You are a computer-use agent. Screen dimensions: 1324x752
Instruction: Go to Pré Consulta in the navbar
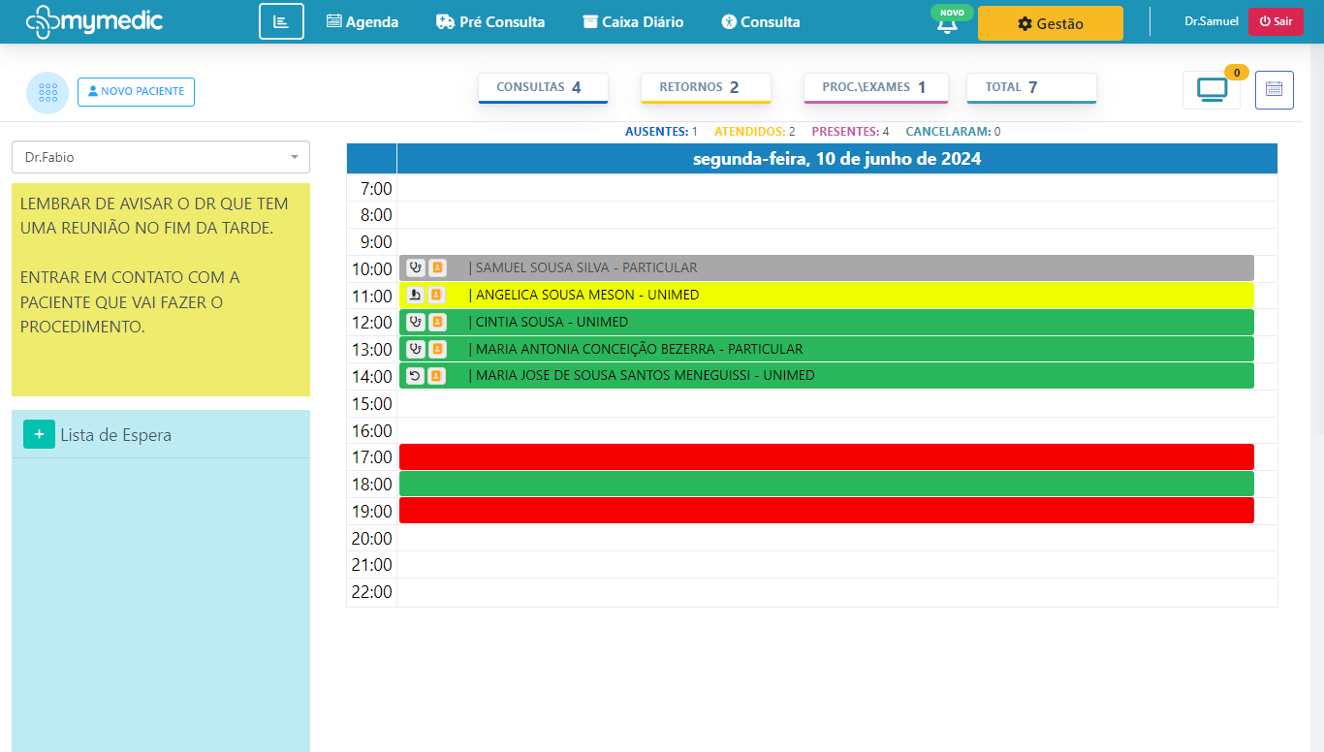click(x=490, y=21)
